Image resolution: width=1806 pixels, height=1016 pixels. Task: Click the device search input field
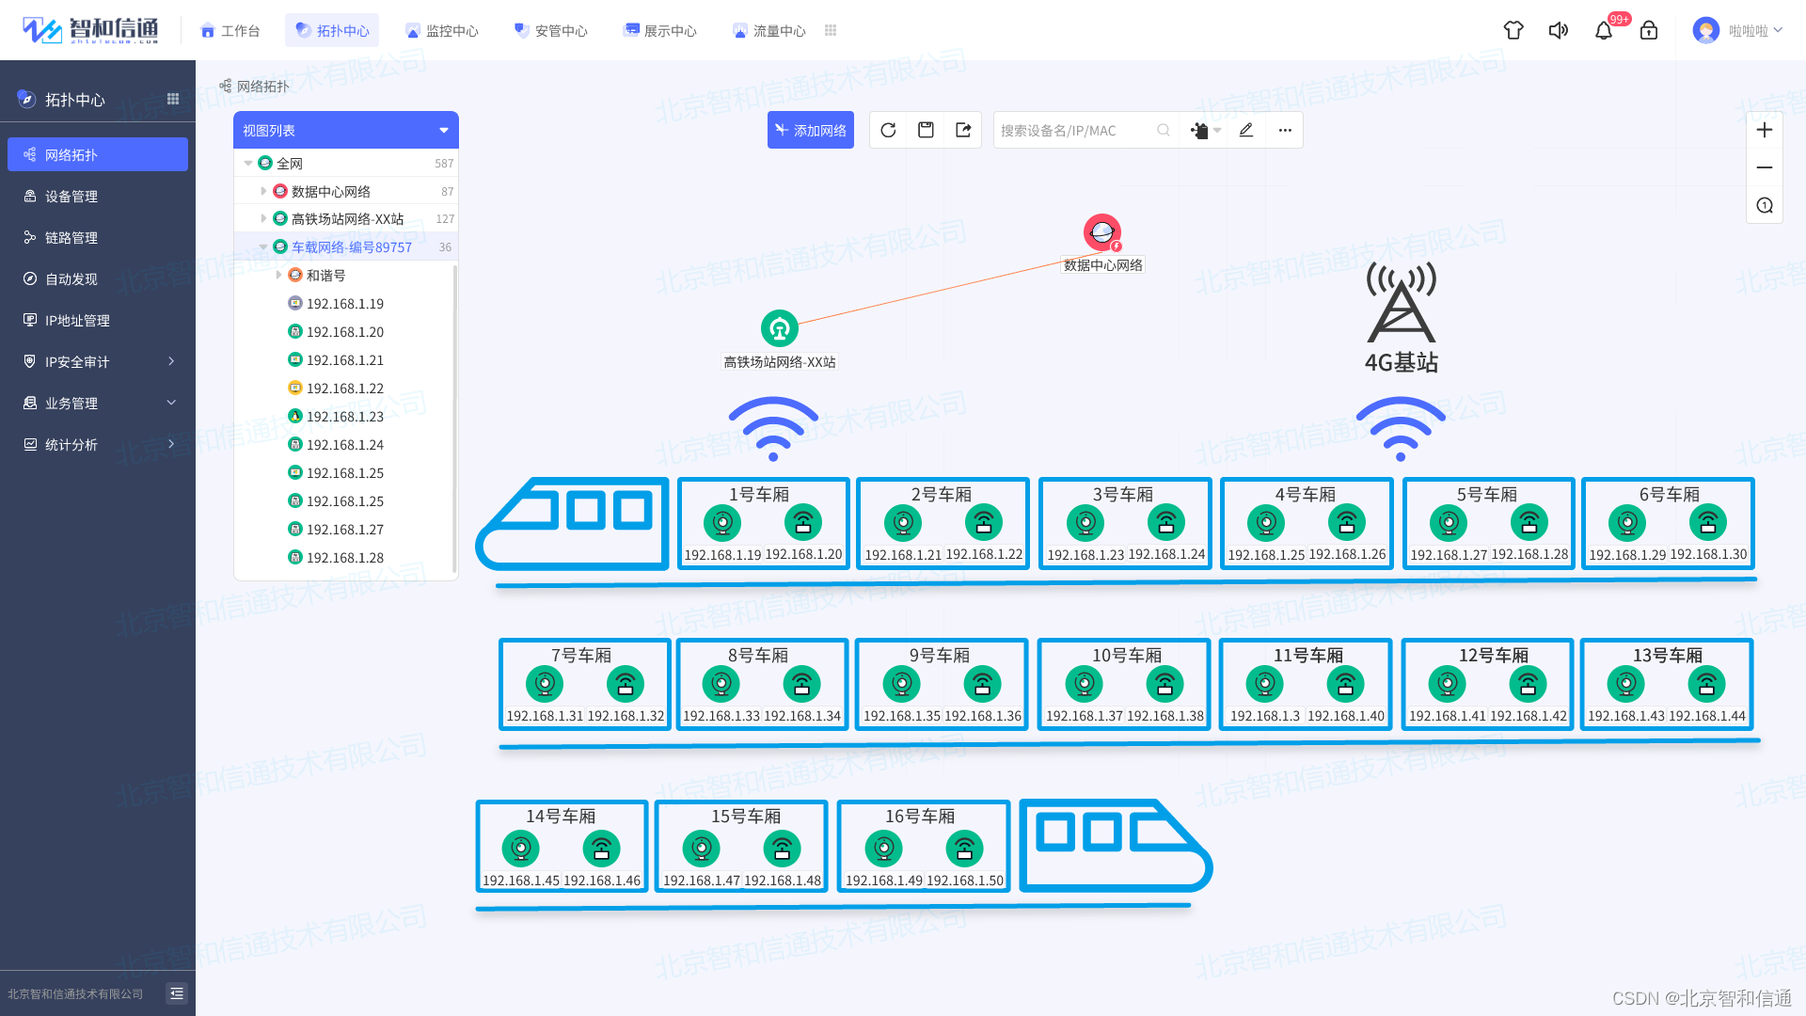coord(1072,131)
